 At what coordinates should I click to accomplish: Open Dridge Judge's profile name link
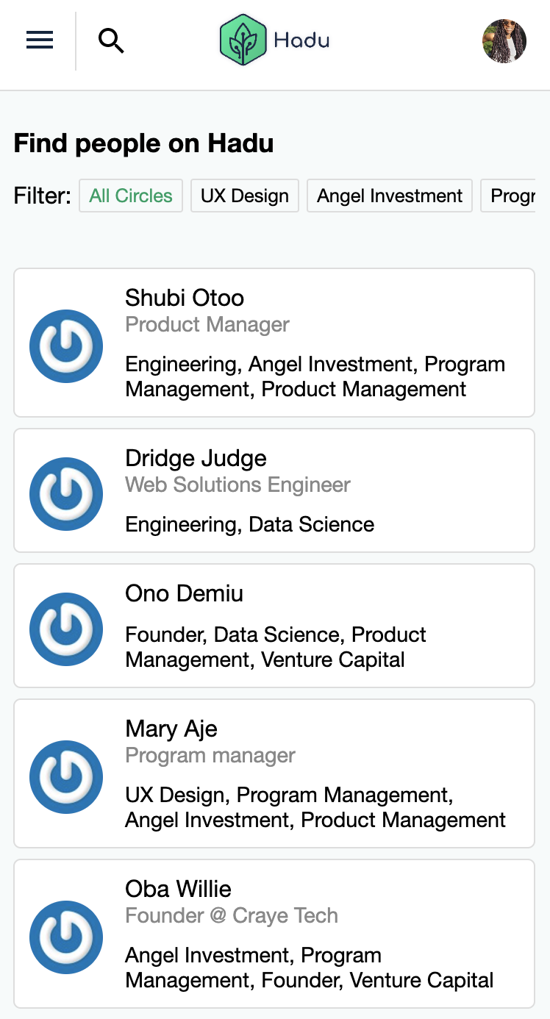(x=196, y=458)
